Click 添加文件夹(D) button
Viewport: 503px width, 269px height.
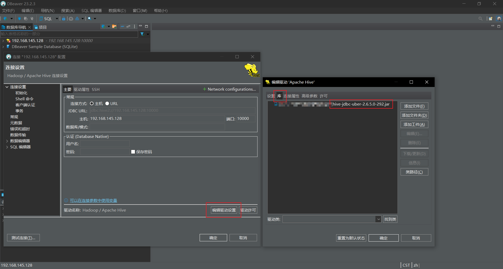(x=414, y=115)
